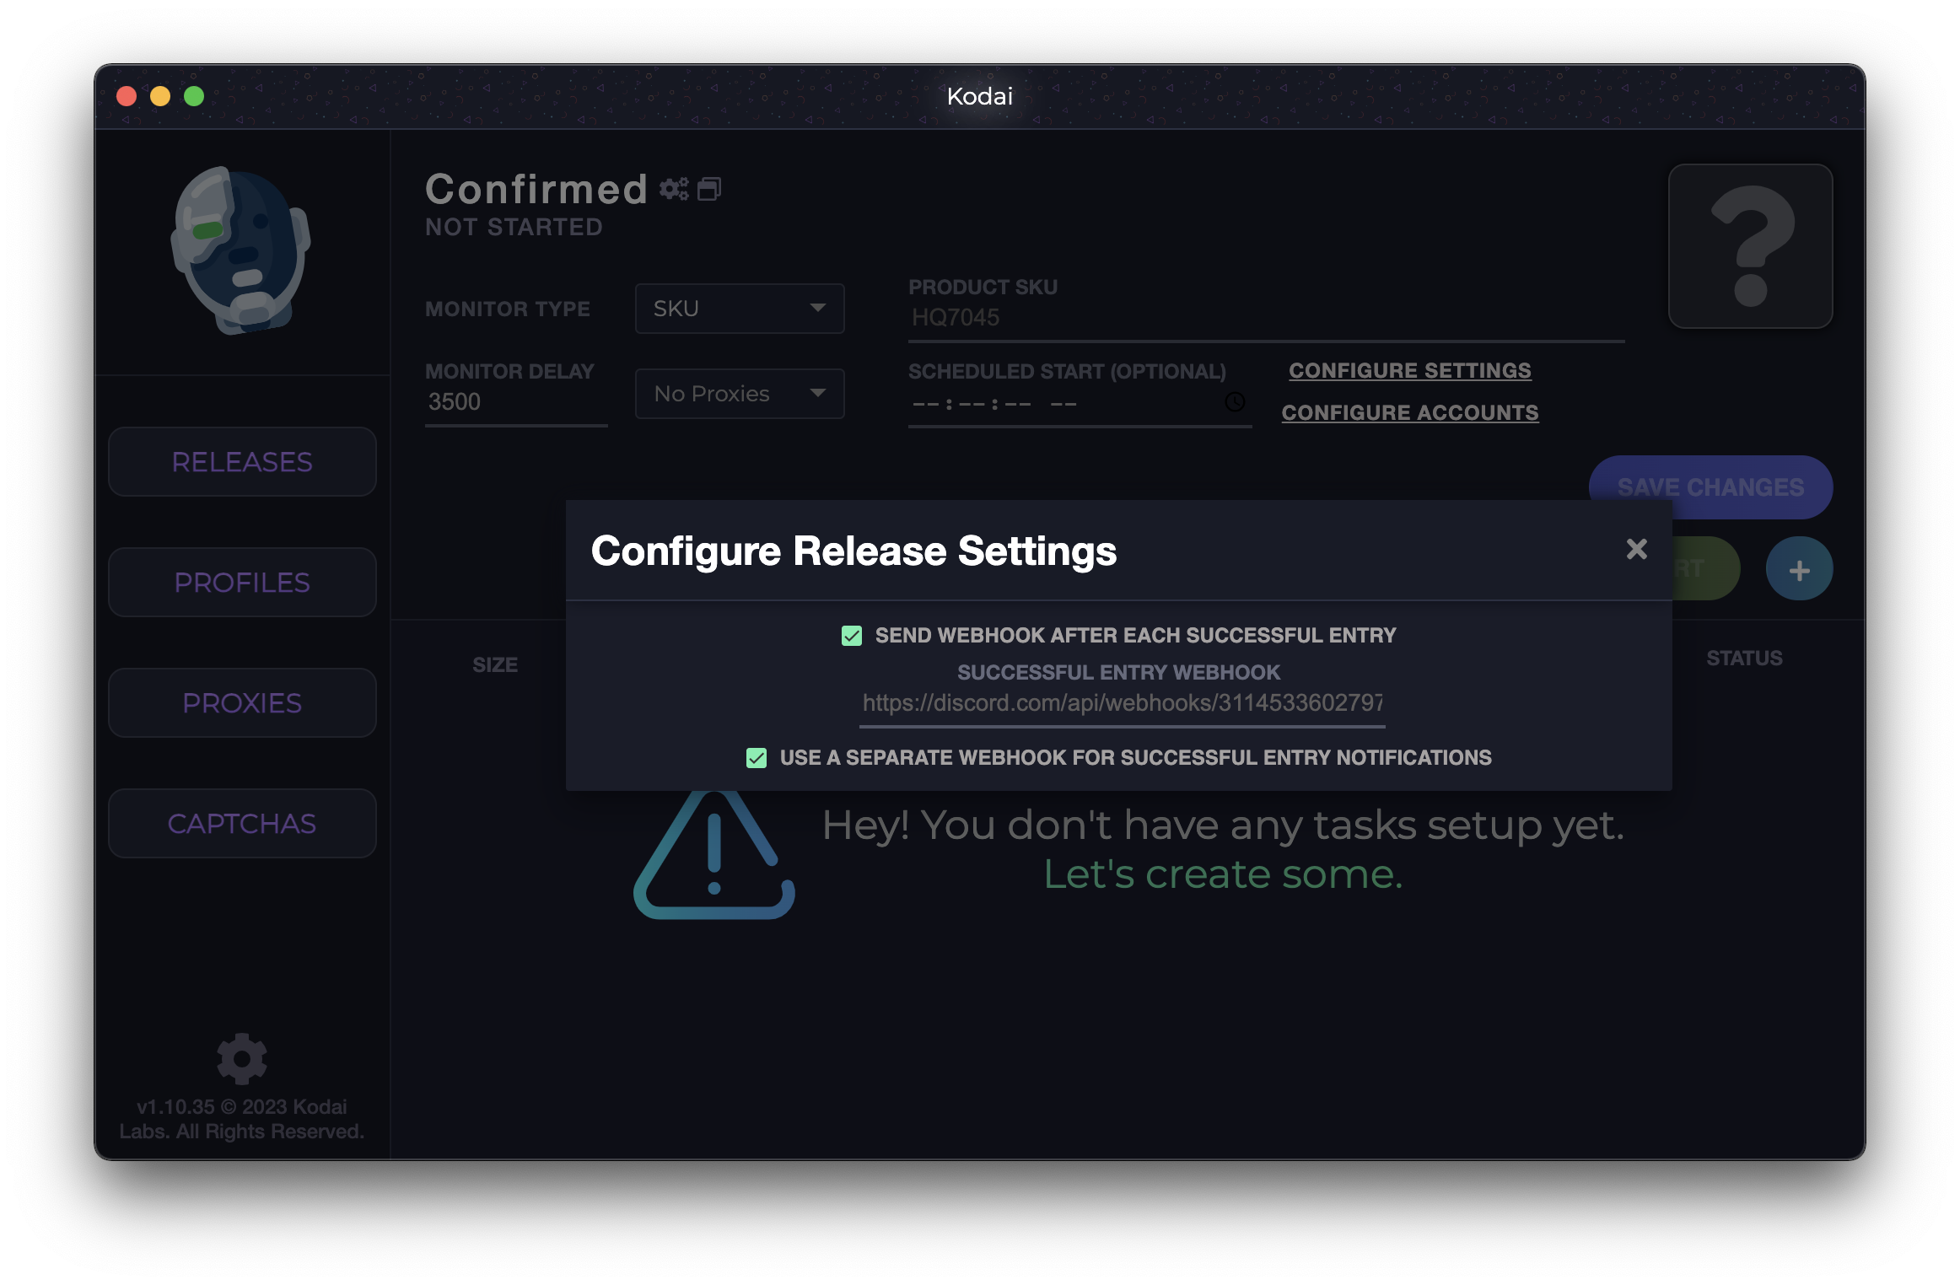Image resolution: width=1960 pixels, height=1285 pixels.
Task: Open release settings gears icon beside Confirmed
Action: tap(674, 189)
